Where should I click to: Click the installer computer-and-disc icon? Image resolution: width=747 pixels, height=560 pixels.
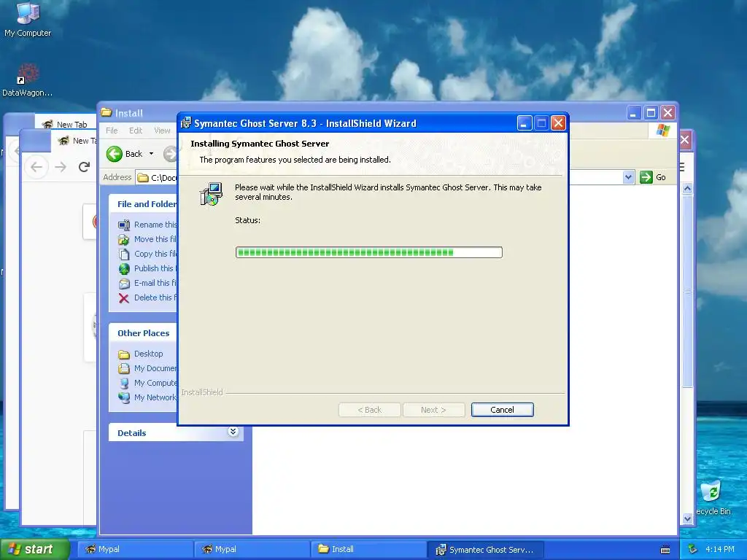click(211, 194)
